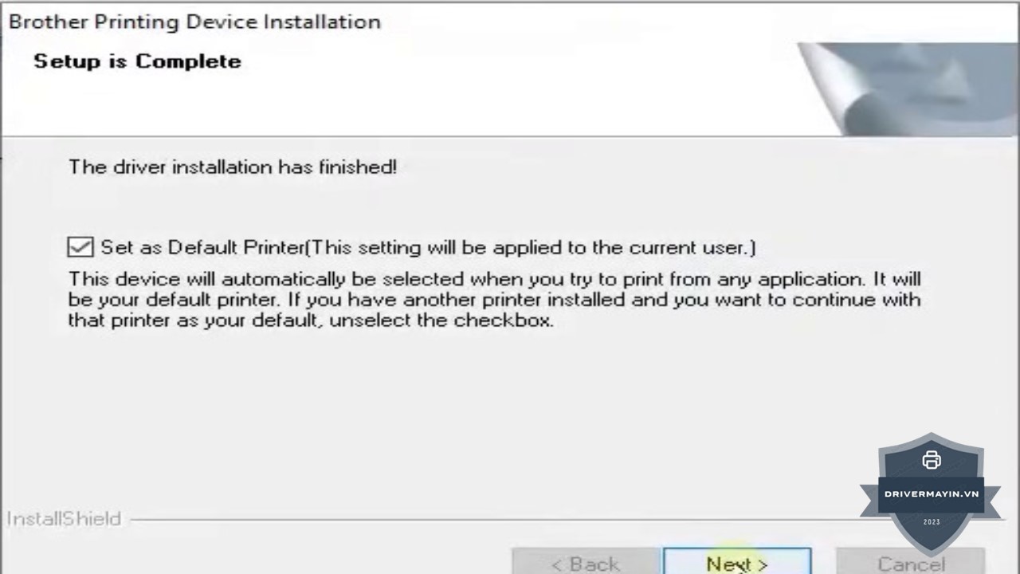
Task: Click the "Setup is Complete" heading
Action: tap(137, 61)
